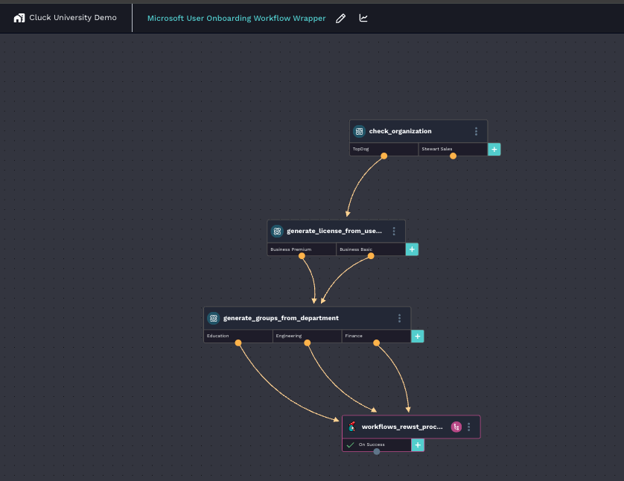Add a transition to check_organization with plus button
Screen dimensions: 624x481
point(494,149)
